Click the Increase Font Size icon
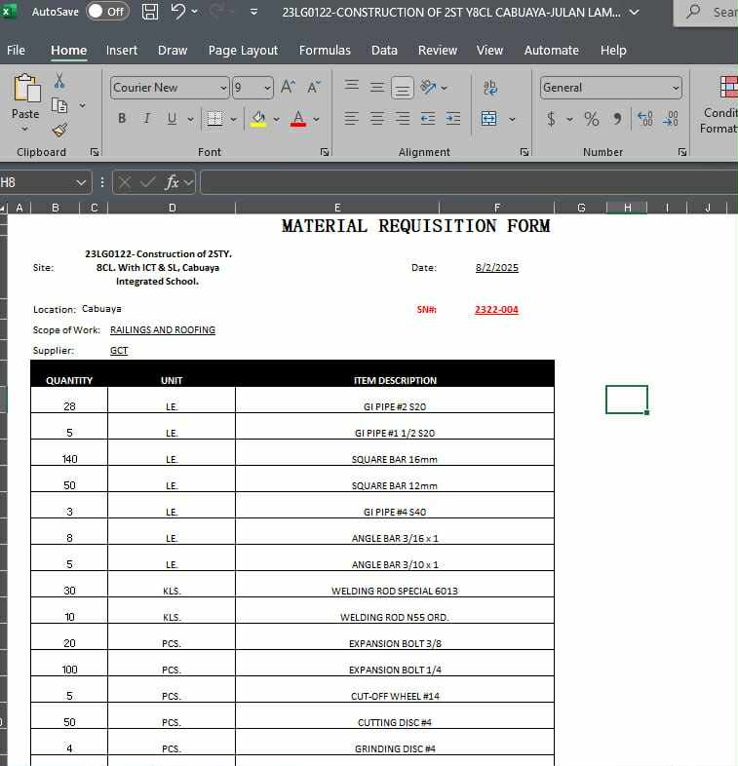The image size is (738, 766). coord(289,88)
